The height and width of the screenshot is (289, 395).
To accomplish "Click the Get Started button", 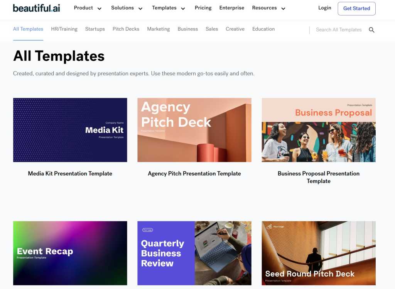I will coord(356,8).
